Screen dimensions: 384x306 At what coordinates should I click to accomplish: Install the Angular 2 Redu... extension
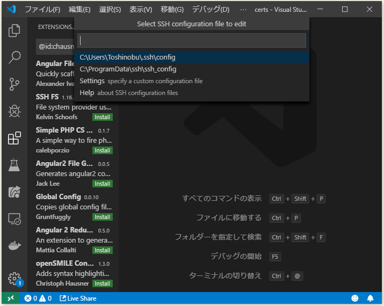103,250
